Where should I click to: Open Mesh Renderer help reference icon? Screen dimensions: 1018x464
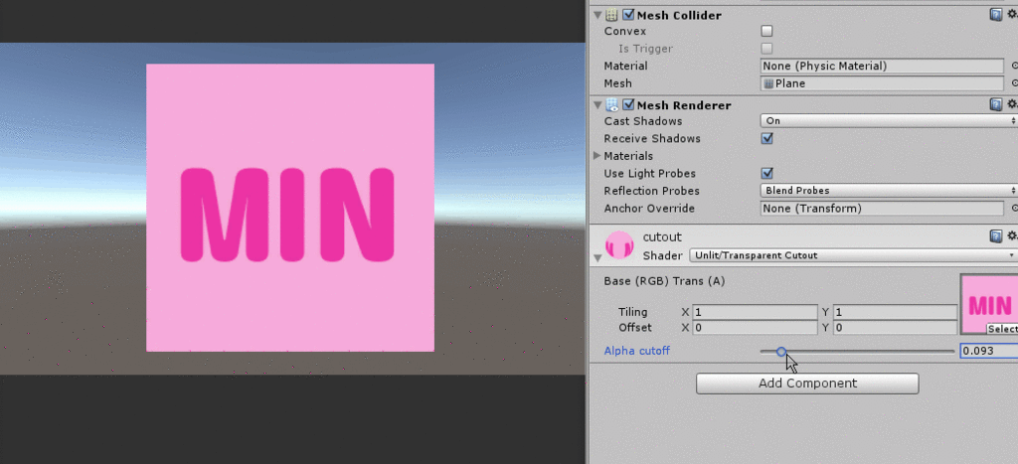coord(996,104)
